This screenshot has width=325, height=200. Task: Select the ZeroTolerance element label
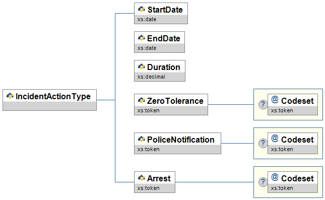click(x=175, y=101)
